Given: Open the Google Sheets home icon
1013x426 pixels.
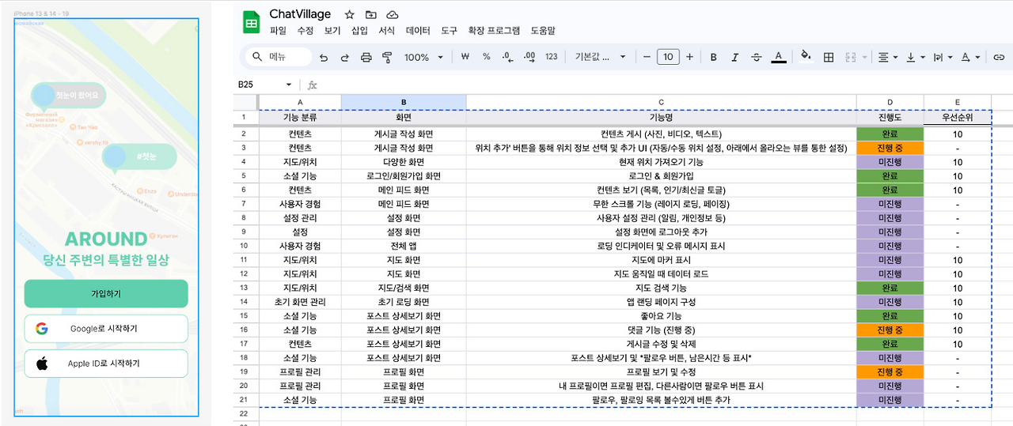Looking at the screenshot, I should pyautogui.click(x=252, y=22).
